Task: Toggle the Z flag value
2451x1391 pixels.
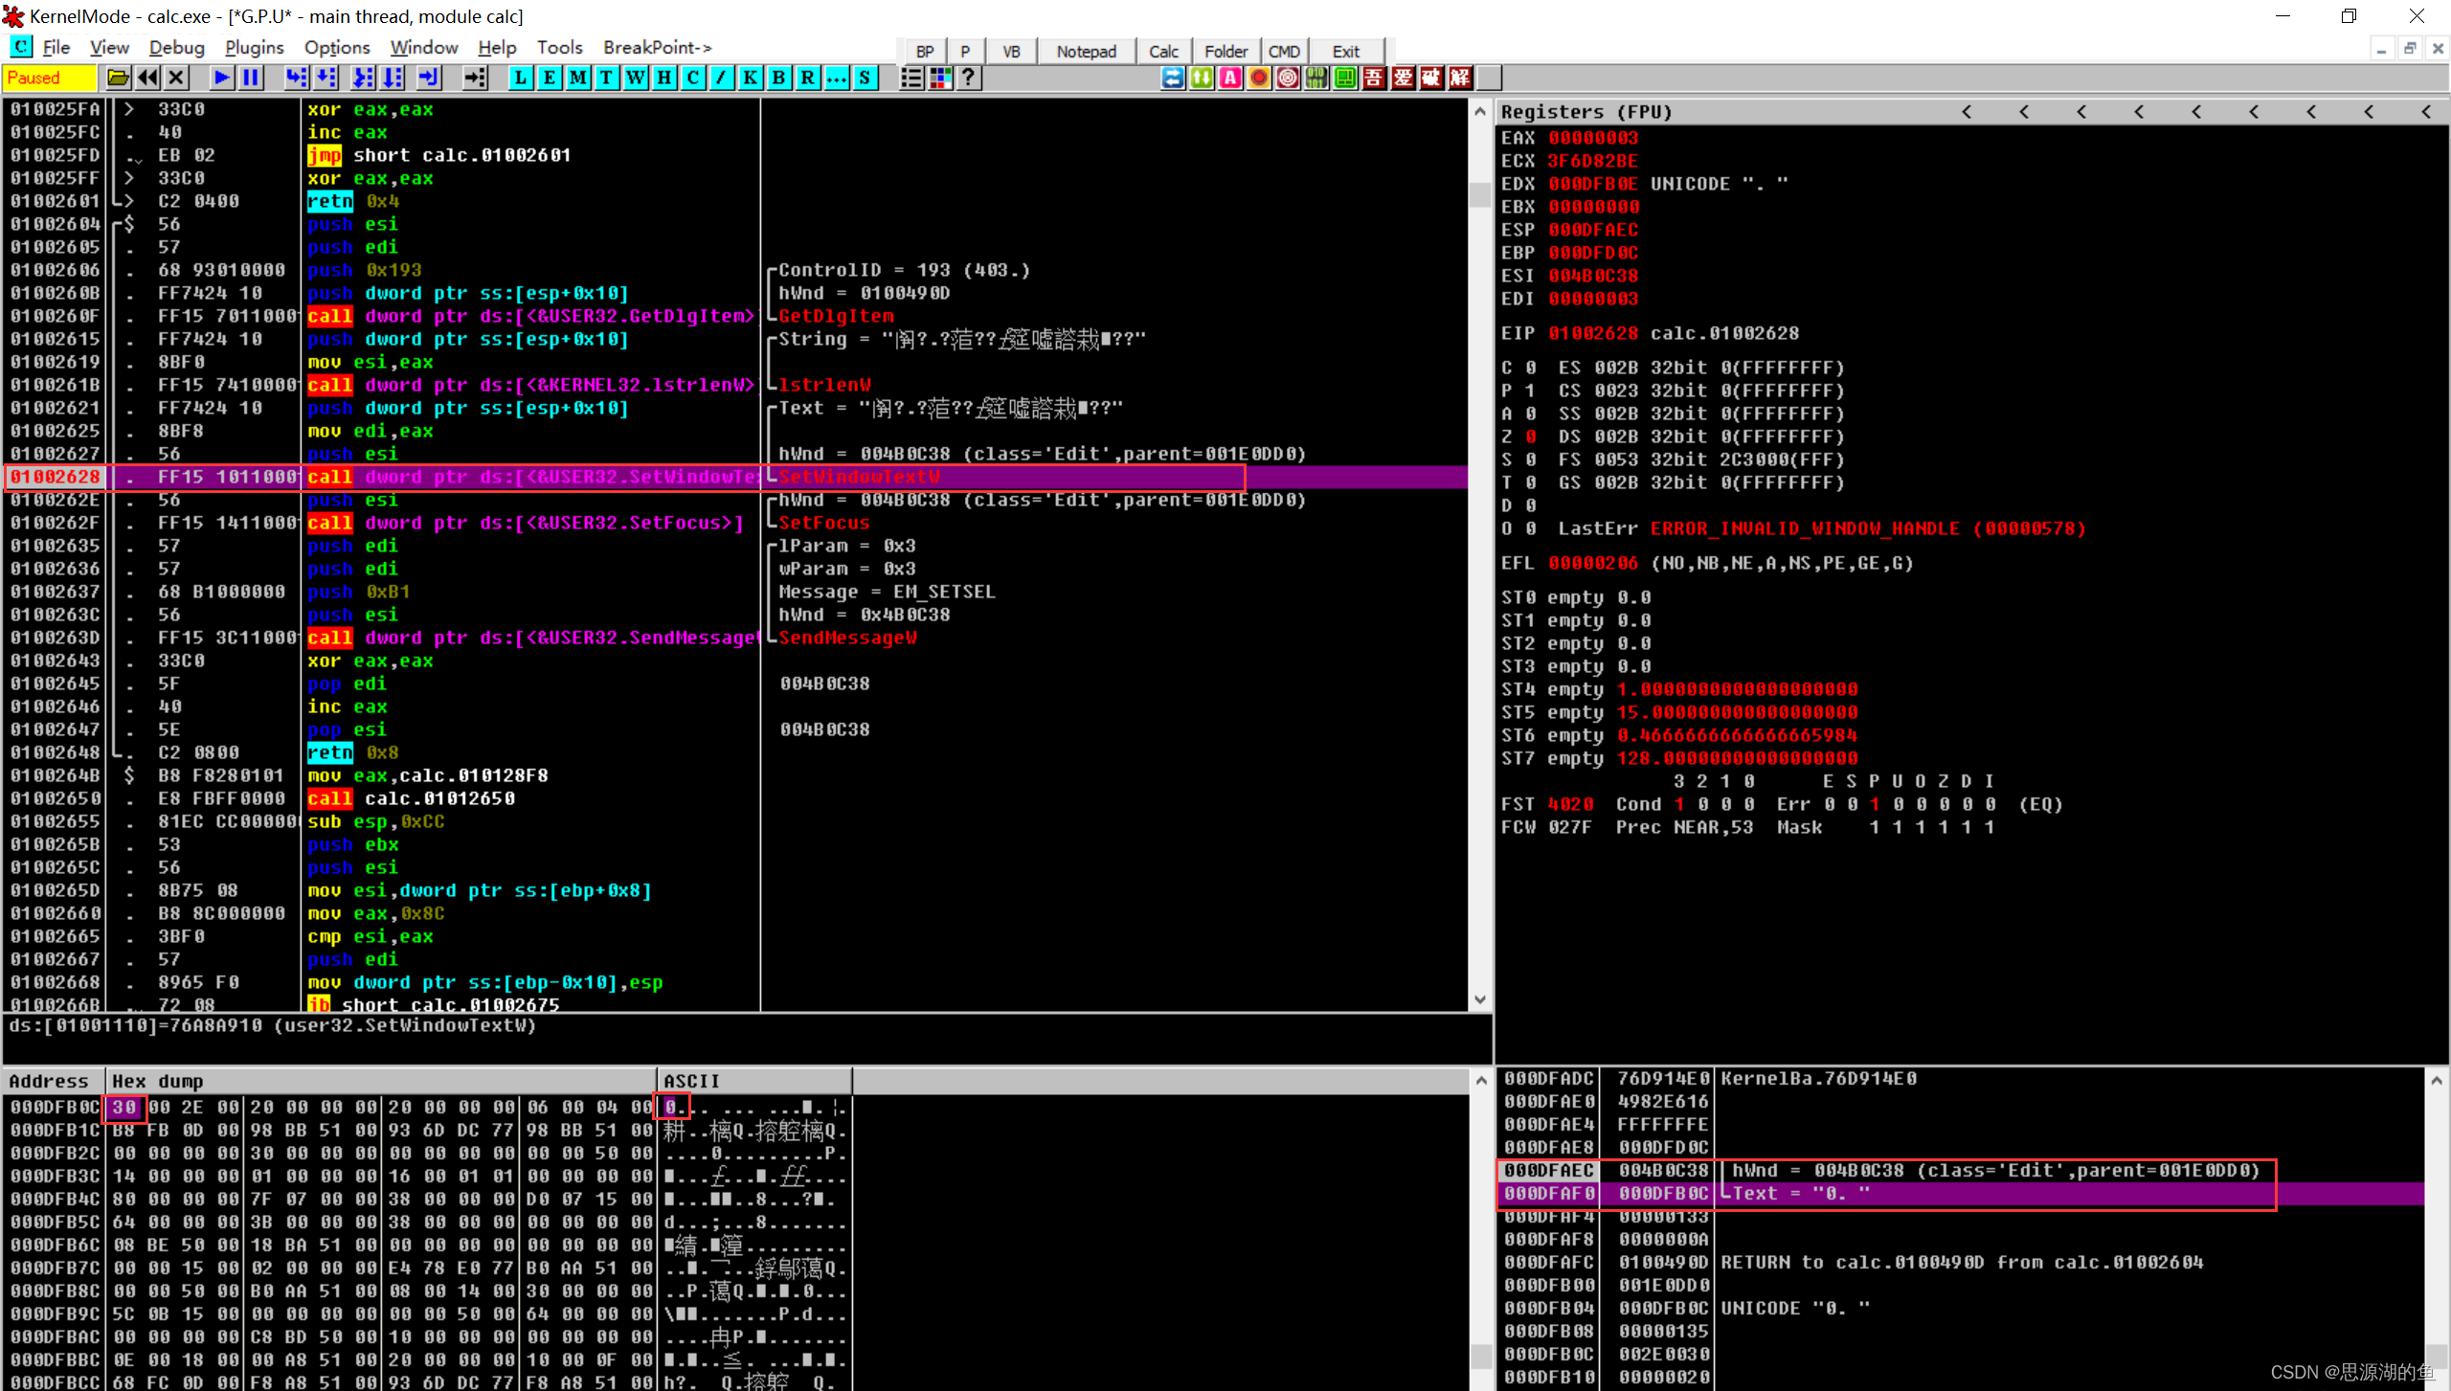Action: (x=1531, y=437)
